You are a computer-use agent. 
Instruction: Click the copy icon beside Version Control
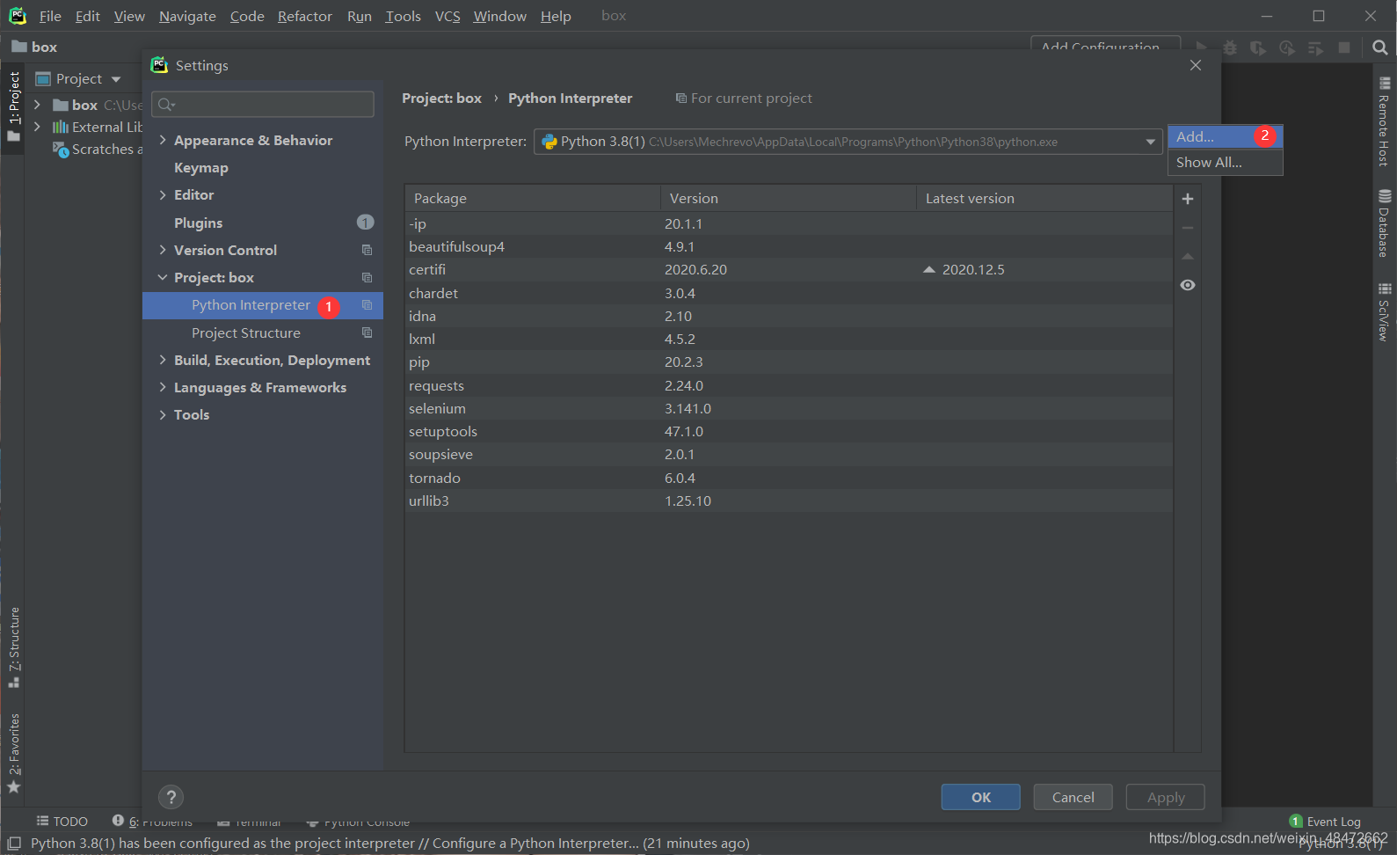click(367, 250)
